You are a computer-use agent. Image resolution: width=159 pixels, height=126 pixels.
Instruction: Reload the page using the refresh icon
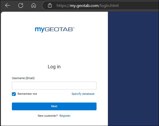(21, 5)
